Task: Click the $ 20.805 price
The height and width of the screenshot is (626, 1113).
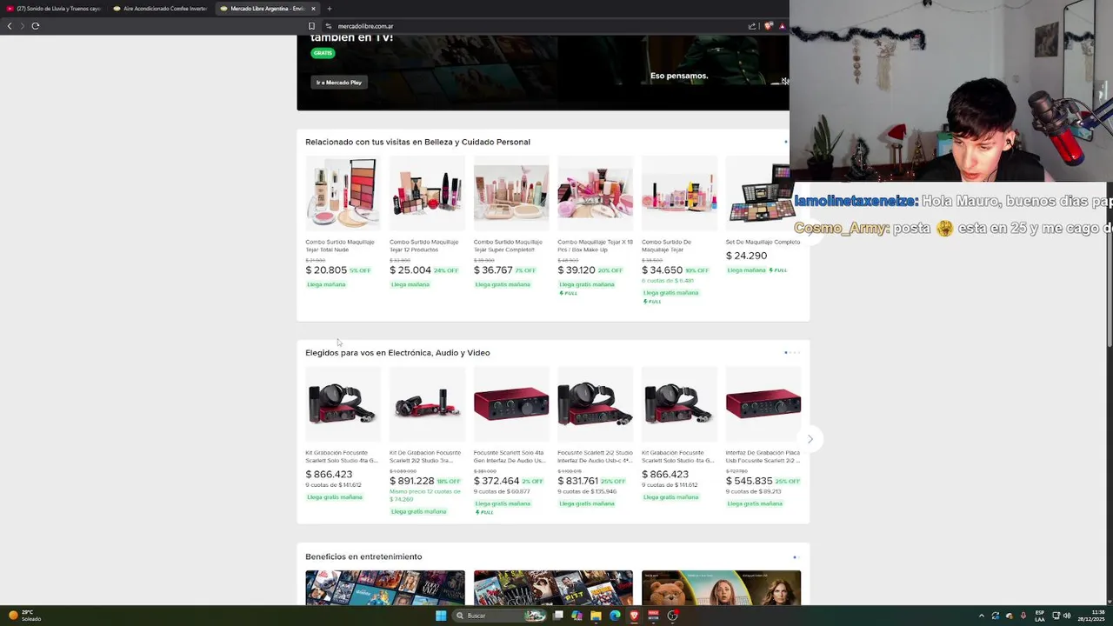Action: click(326, 270)
